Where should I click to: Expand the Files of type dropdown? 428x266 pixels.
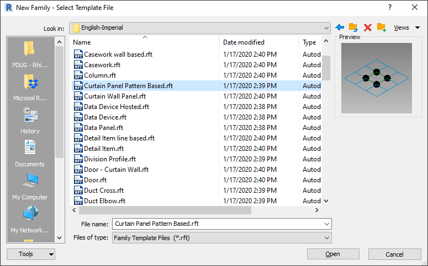point(327,238)
